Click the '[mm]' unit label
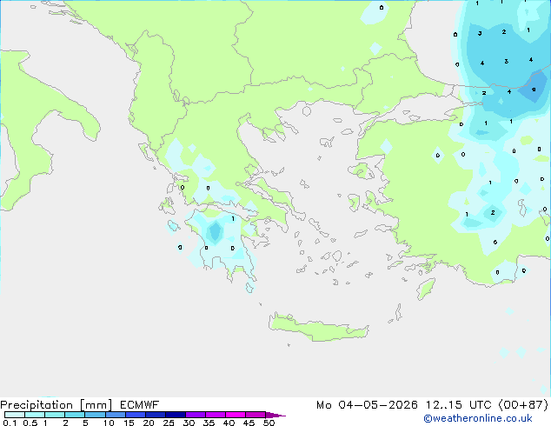The width and height of the screenshot is (551, 426). click(96, 405)
